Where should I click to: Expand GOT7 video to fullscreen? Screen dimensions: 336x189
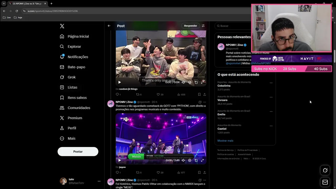coord(202,160)
